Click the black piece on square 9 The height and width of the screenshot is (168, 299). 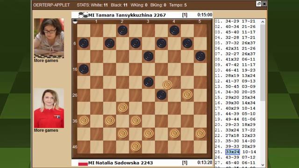(x=162, y=43)
